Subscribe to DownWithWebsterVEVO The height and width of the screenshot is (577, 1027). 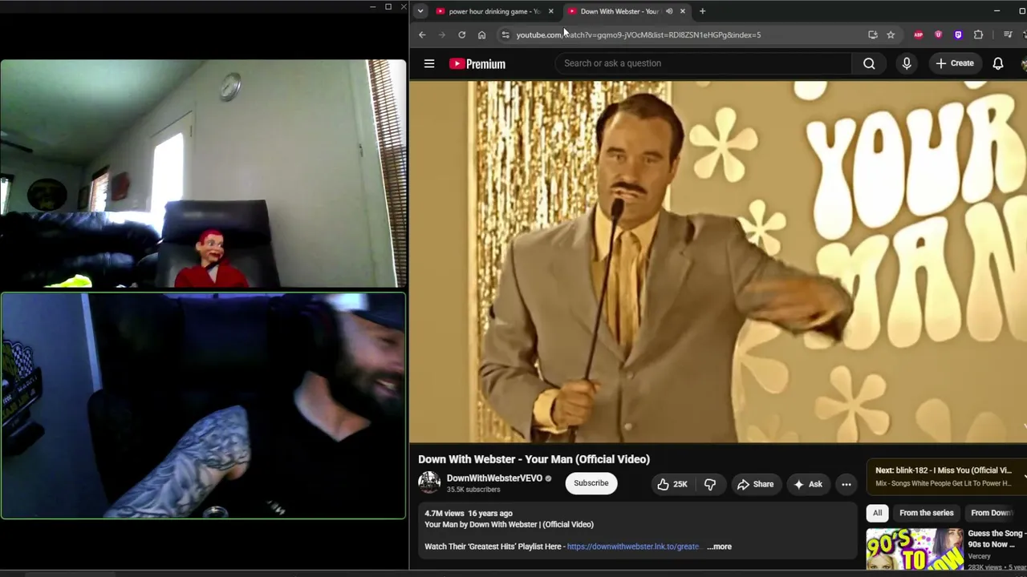coord(591,483)
